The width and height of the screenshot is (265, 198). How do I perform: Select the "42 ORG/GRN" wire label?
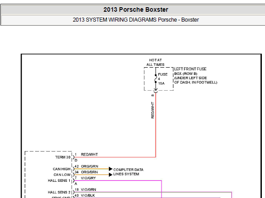pos(86,166)
